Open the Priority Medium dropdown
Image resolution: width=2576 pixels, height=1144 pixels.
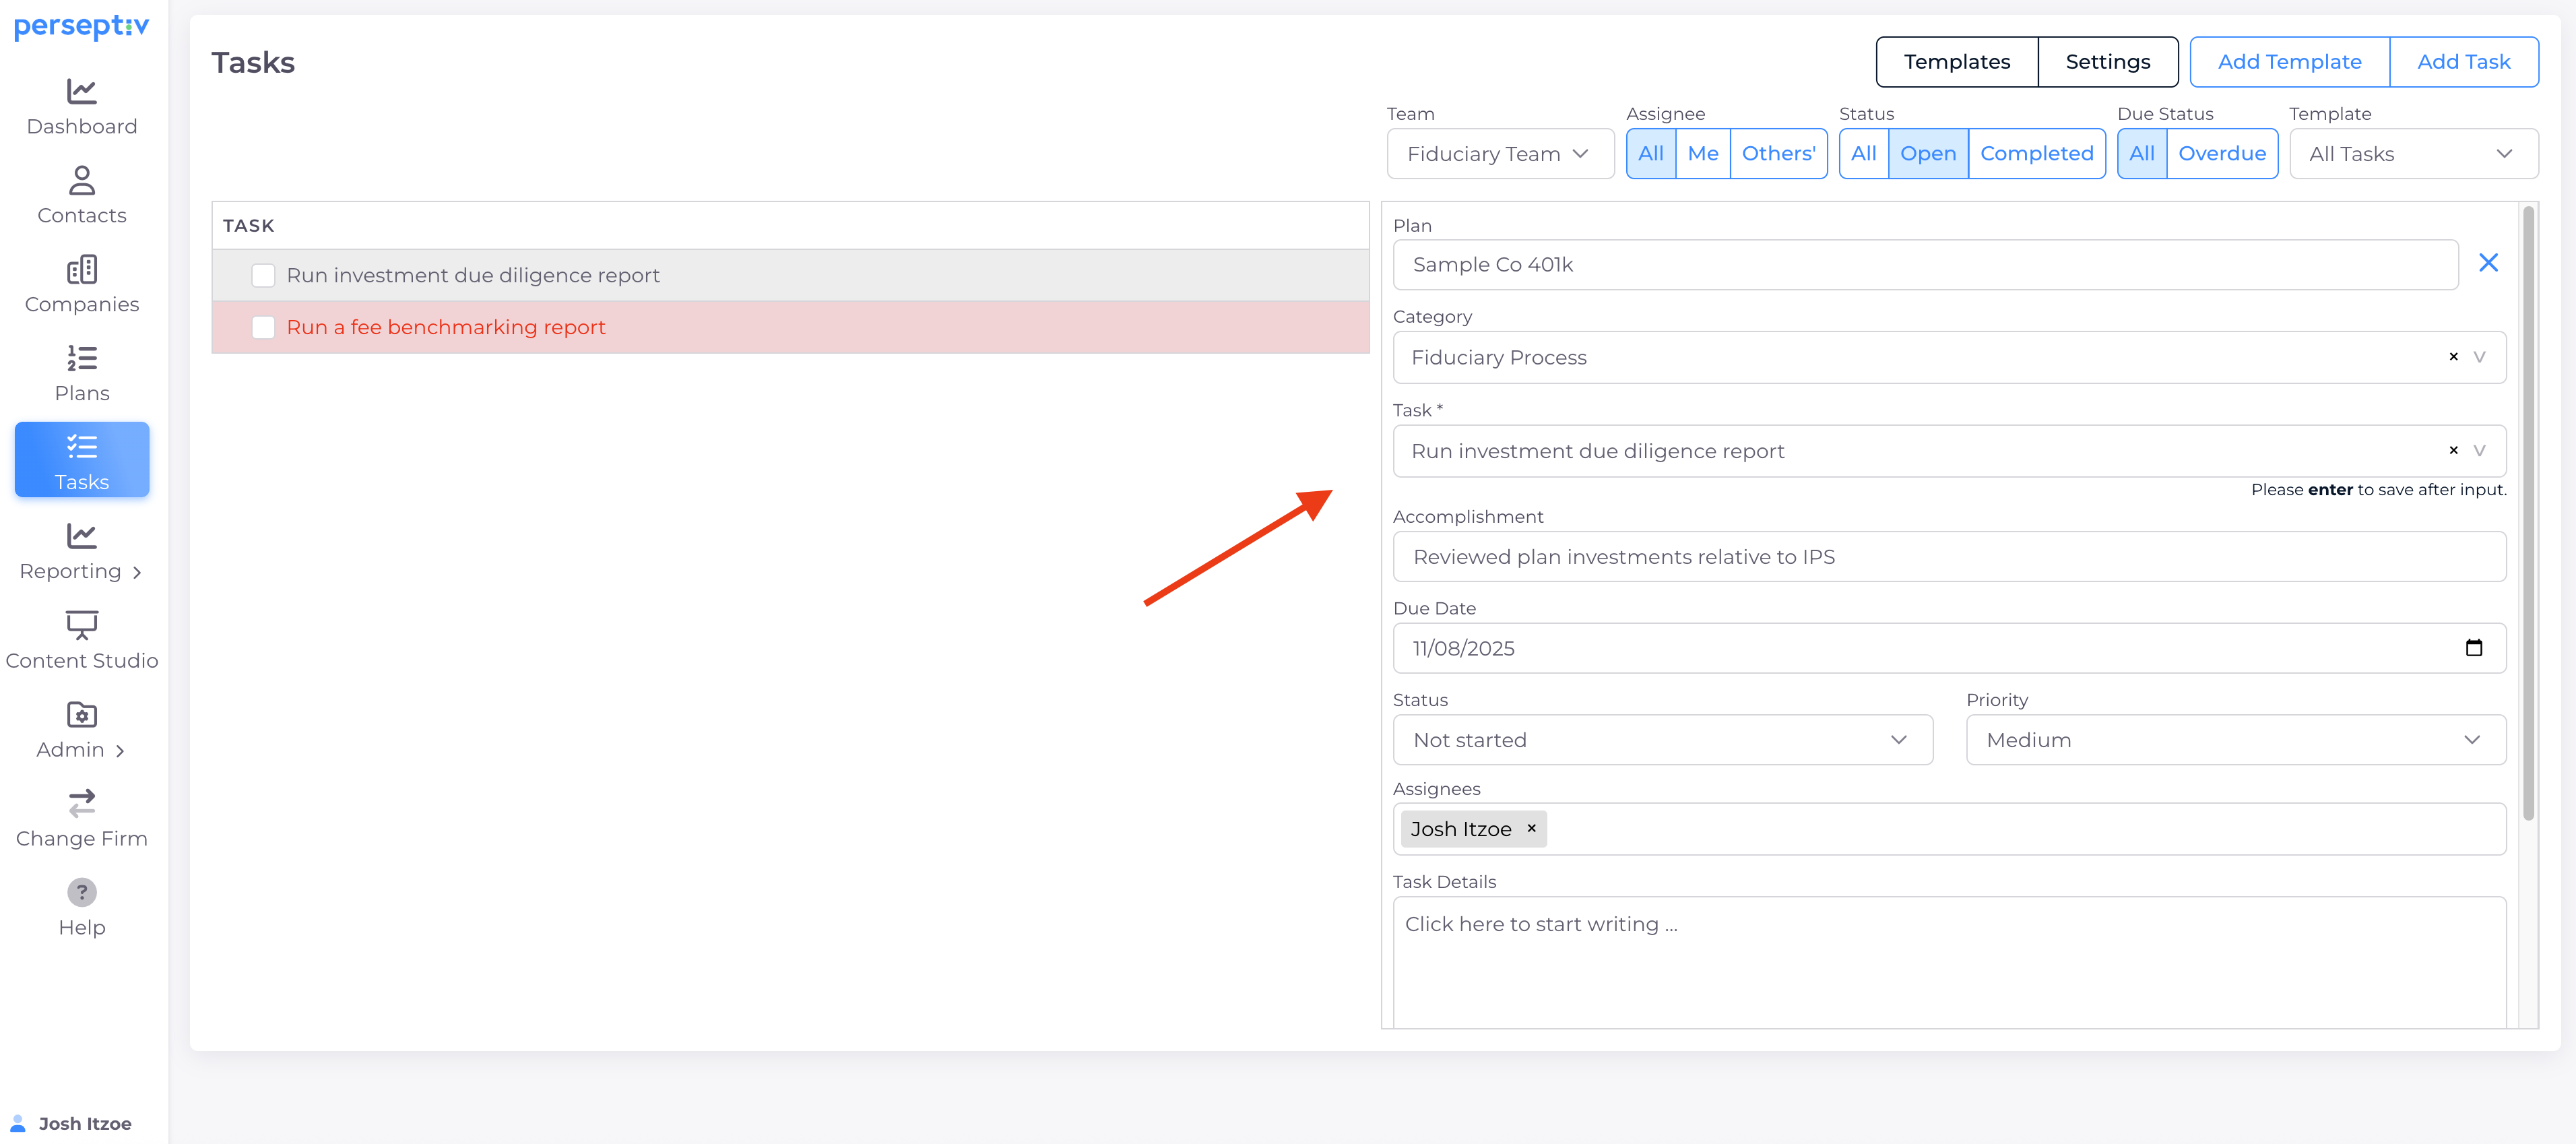[2234, 740]
